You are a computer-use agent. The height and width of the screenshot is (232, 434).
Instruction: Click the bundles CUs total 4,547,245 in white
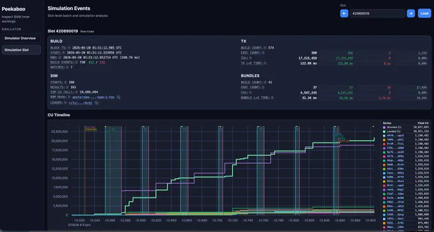coord(309,92)
